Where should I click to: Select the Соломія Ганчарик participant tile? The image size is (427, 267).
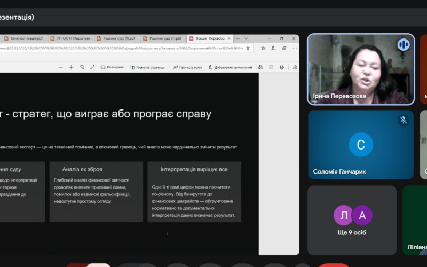coord(361,145)
